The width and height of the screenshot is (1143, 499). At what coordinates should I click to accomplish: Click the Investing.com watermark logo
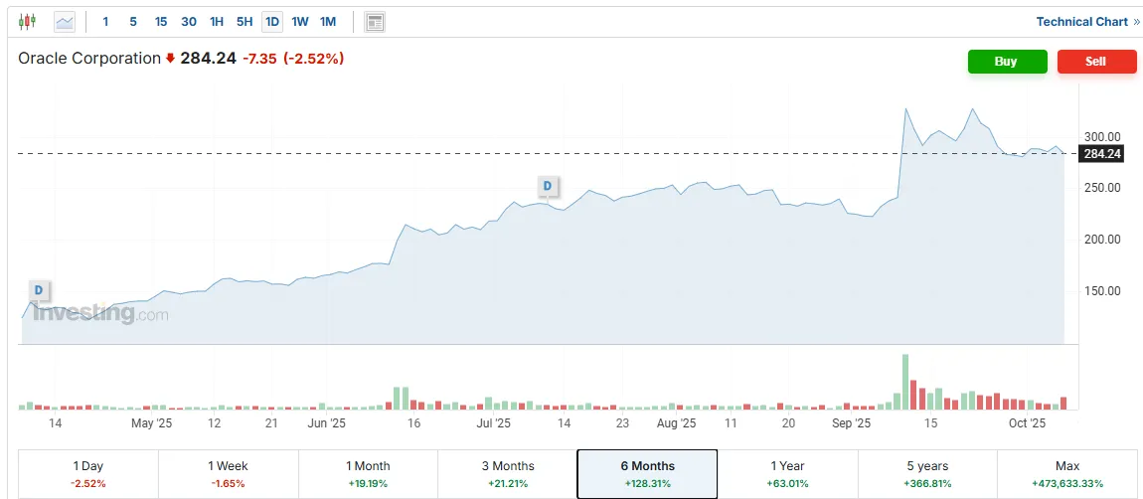(99, 314)
